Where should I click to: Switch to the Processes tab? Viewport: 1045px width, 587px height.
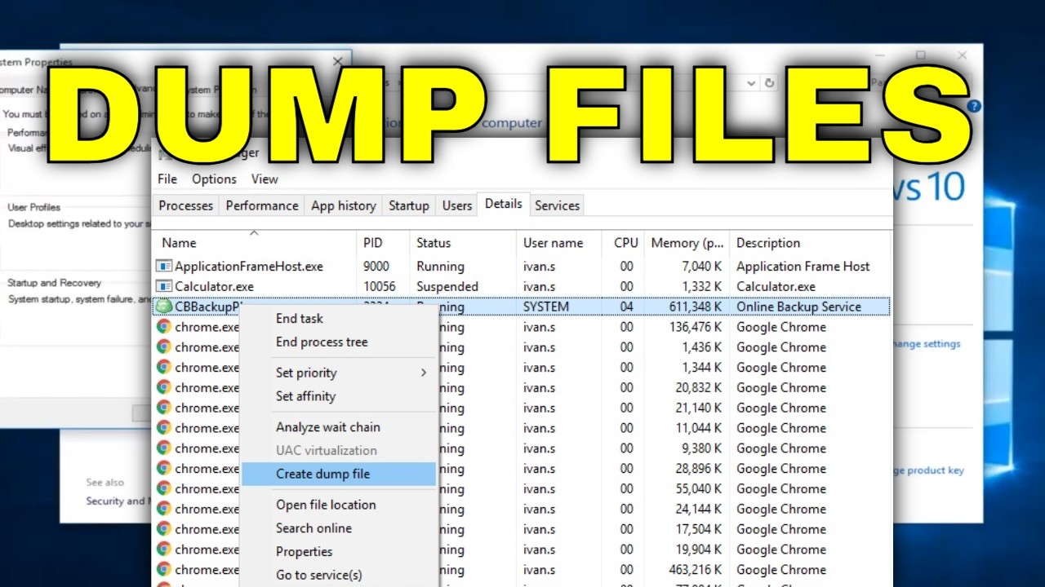(x=186, y=205)
